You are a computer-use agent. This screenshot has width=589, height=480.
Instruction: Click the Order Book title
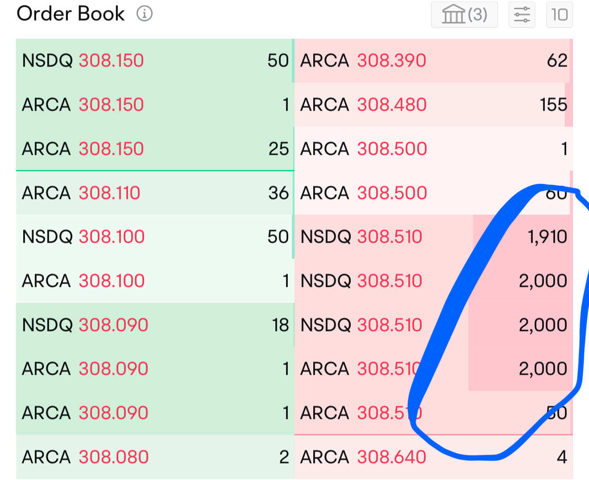click(x=71, y=14)
